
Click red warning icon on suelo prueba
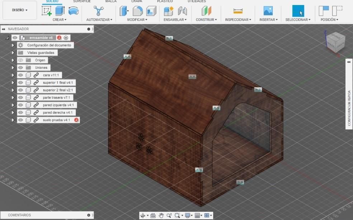[76, 120]
